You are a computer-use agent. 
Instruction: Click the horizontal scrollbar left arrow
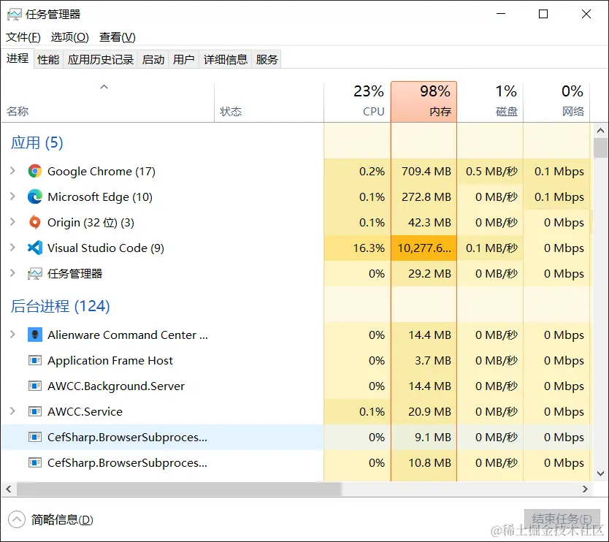[9, 489]
